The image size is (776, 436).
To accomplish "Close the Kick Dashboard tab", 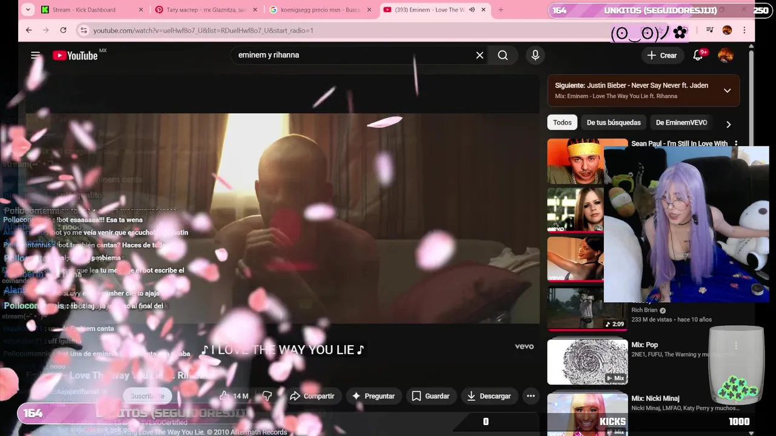I will 141,10.
